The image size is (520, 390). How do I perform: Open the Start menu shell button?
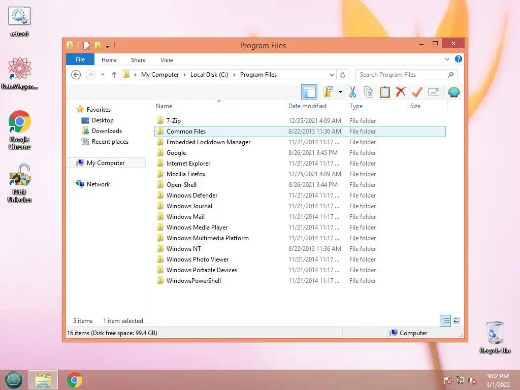pos(14,380)
